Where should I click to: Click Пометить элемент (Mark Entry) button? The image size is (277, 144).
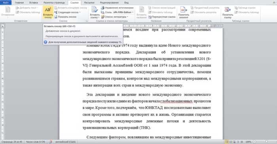click(184, 12)
